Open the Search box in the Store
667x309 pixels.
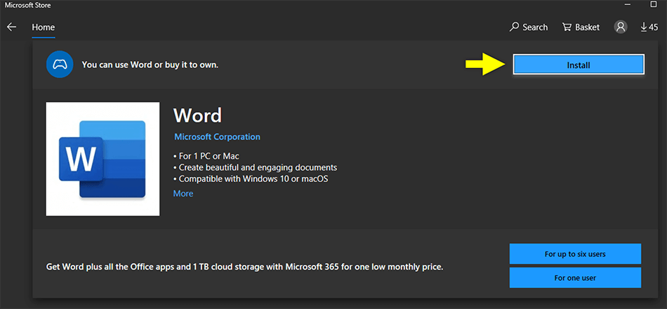pyautogui.click(x=529, y=27)
